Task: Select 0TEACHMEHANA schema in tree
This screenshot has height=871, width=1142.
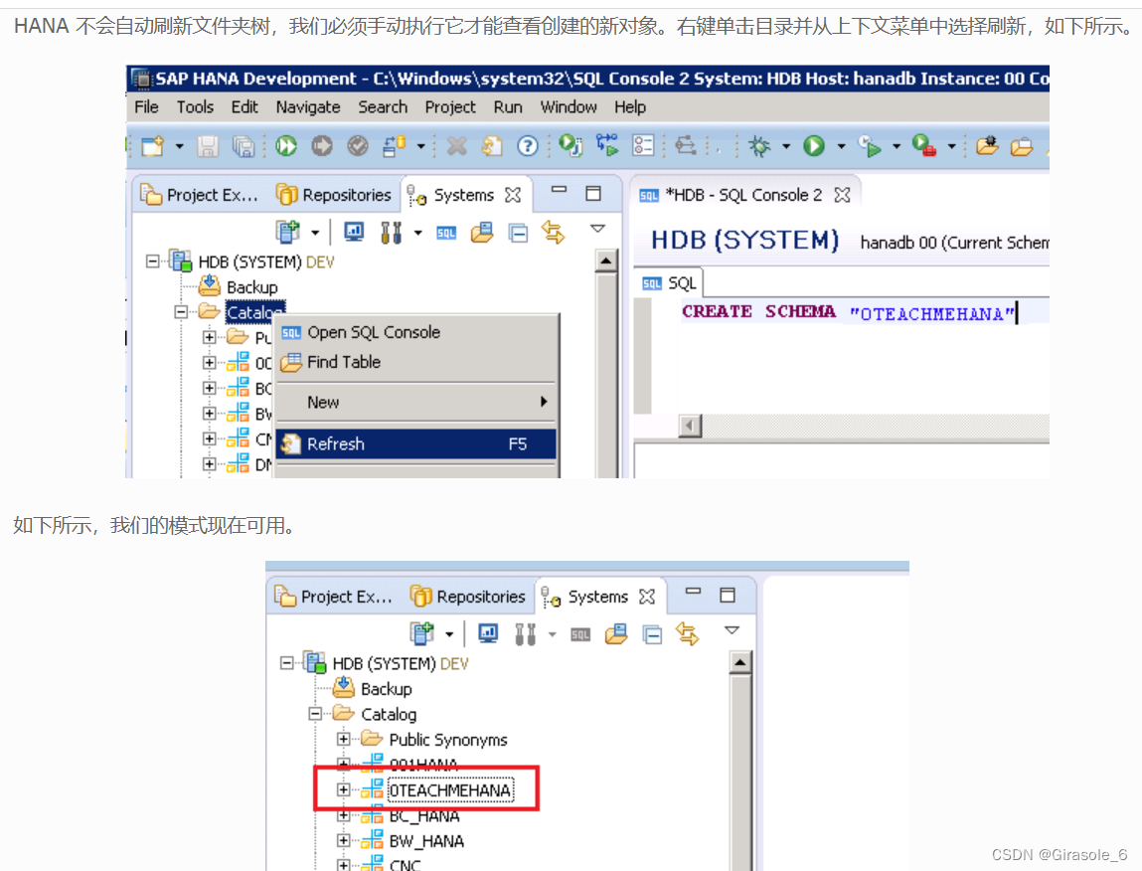Action: click(450, 790)
